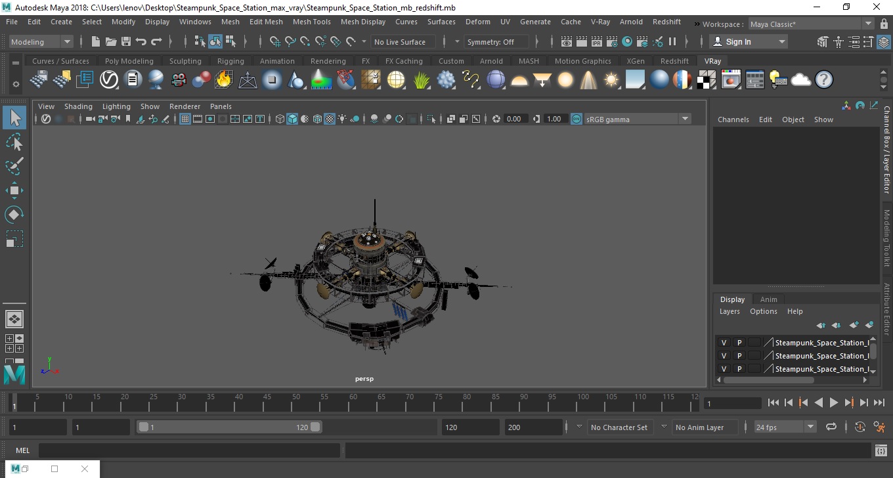Click the V-Ray camera shelf icon
This screenshot has width=893, height=478.
coord(179,80)
